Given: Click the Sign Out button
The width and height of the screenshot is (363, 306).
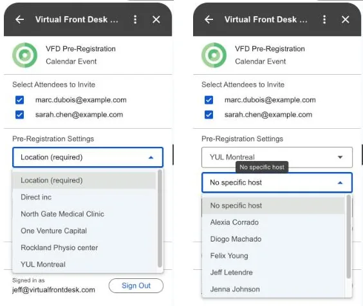Looking at the screenshot, I should 136,285.
